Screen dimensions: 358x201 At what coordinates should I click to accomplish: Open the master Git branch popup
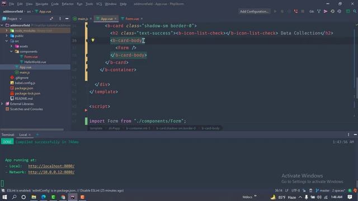(322, 190)
